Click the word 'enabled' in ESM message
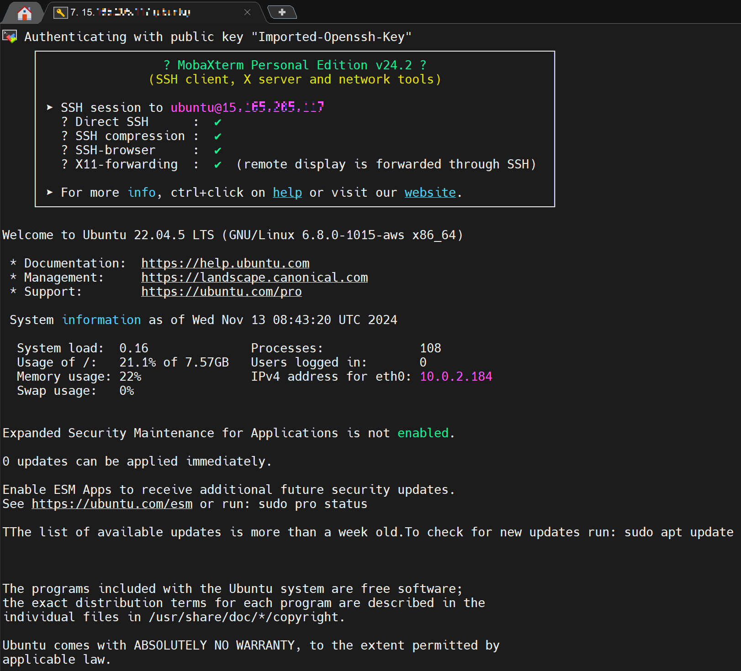 pos(423,433)
